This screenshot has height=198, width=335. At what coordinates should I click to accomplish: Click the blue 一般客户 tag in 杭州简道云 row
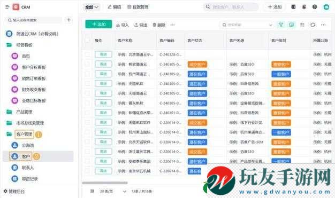click(281, 74)
